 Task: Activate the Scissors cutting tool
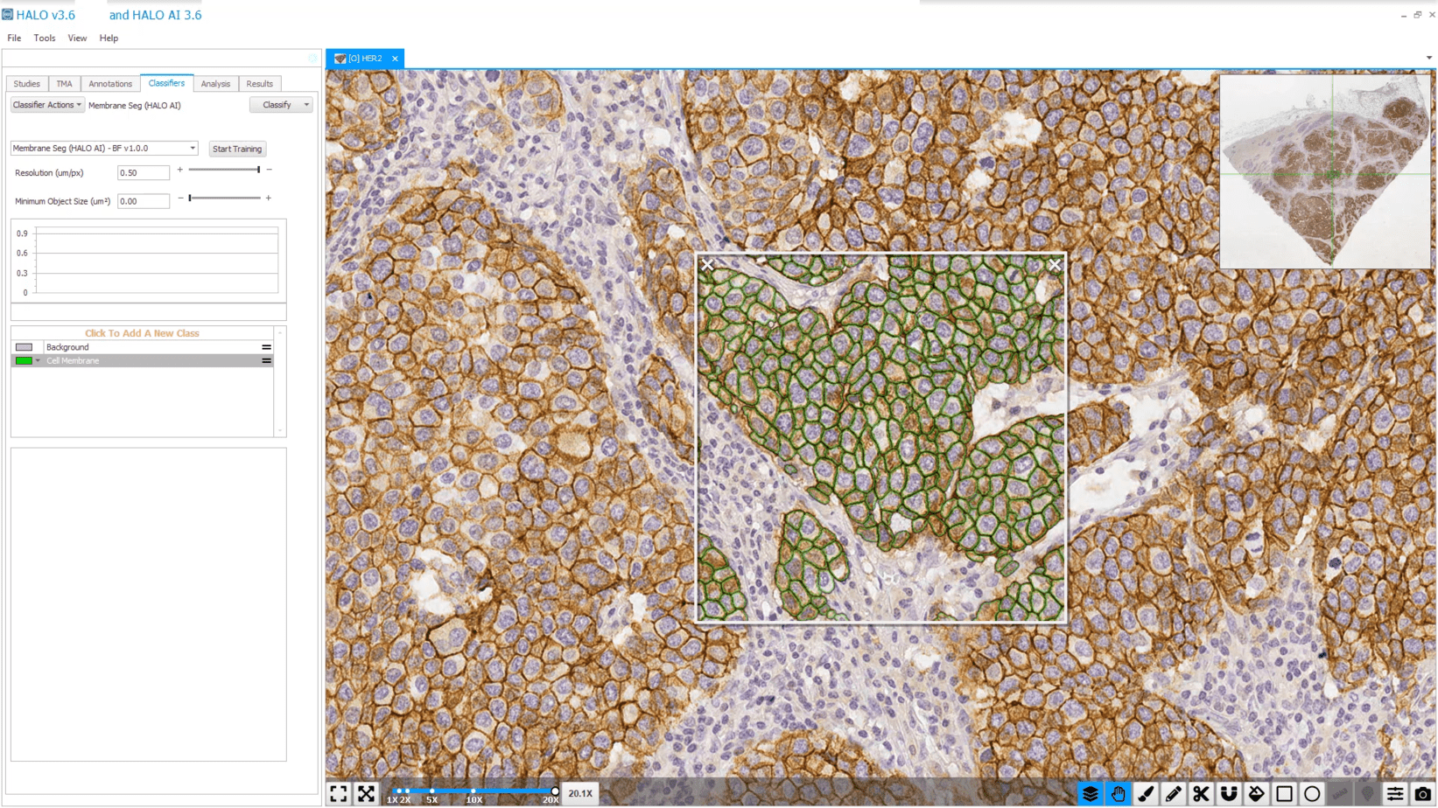[1201, 794]
